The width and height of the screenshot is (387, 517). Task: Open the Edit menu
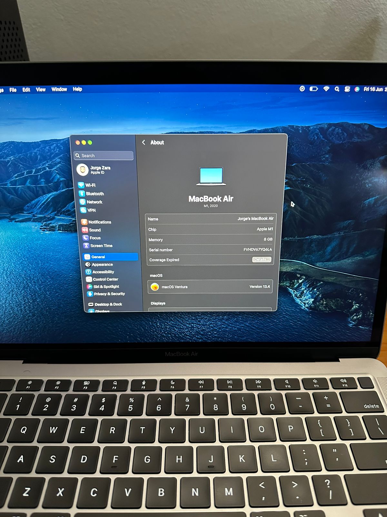(x=26, y=90)
